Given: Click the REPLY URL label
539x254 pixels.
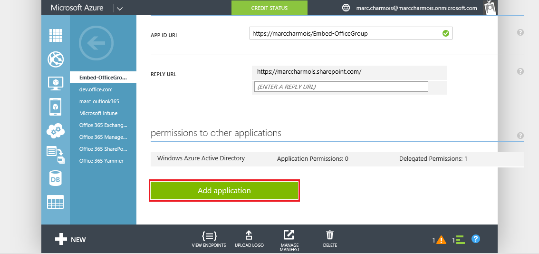Looking at the screenshot, I should tap(164, 74).
